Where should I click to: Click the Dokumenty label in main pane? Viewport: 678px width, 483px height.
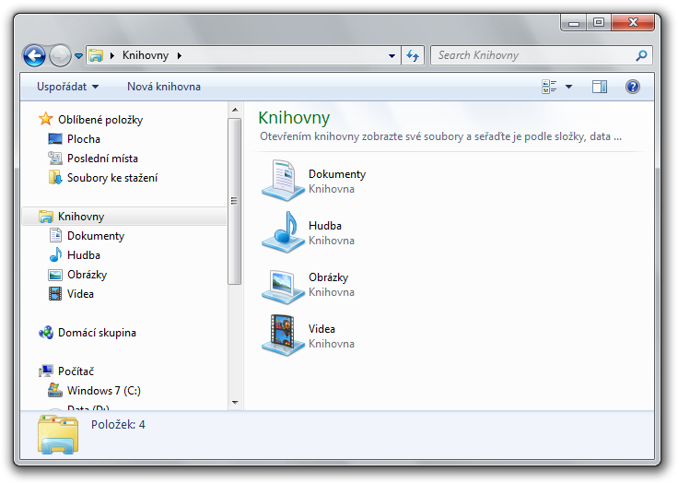pyautogui.click(x=337, y=174)
